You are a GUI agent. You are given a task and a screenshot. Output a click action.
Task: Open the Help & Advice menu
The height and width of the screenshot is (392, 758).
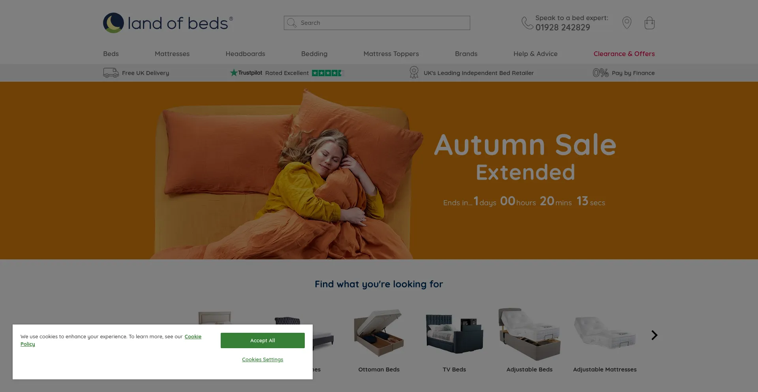click(x=535, y=54)
